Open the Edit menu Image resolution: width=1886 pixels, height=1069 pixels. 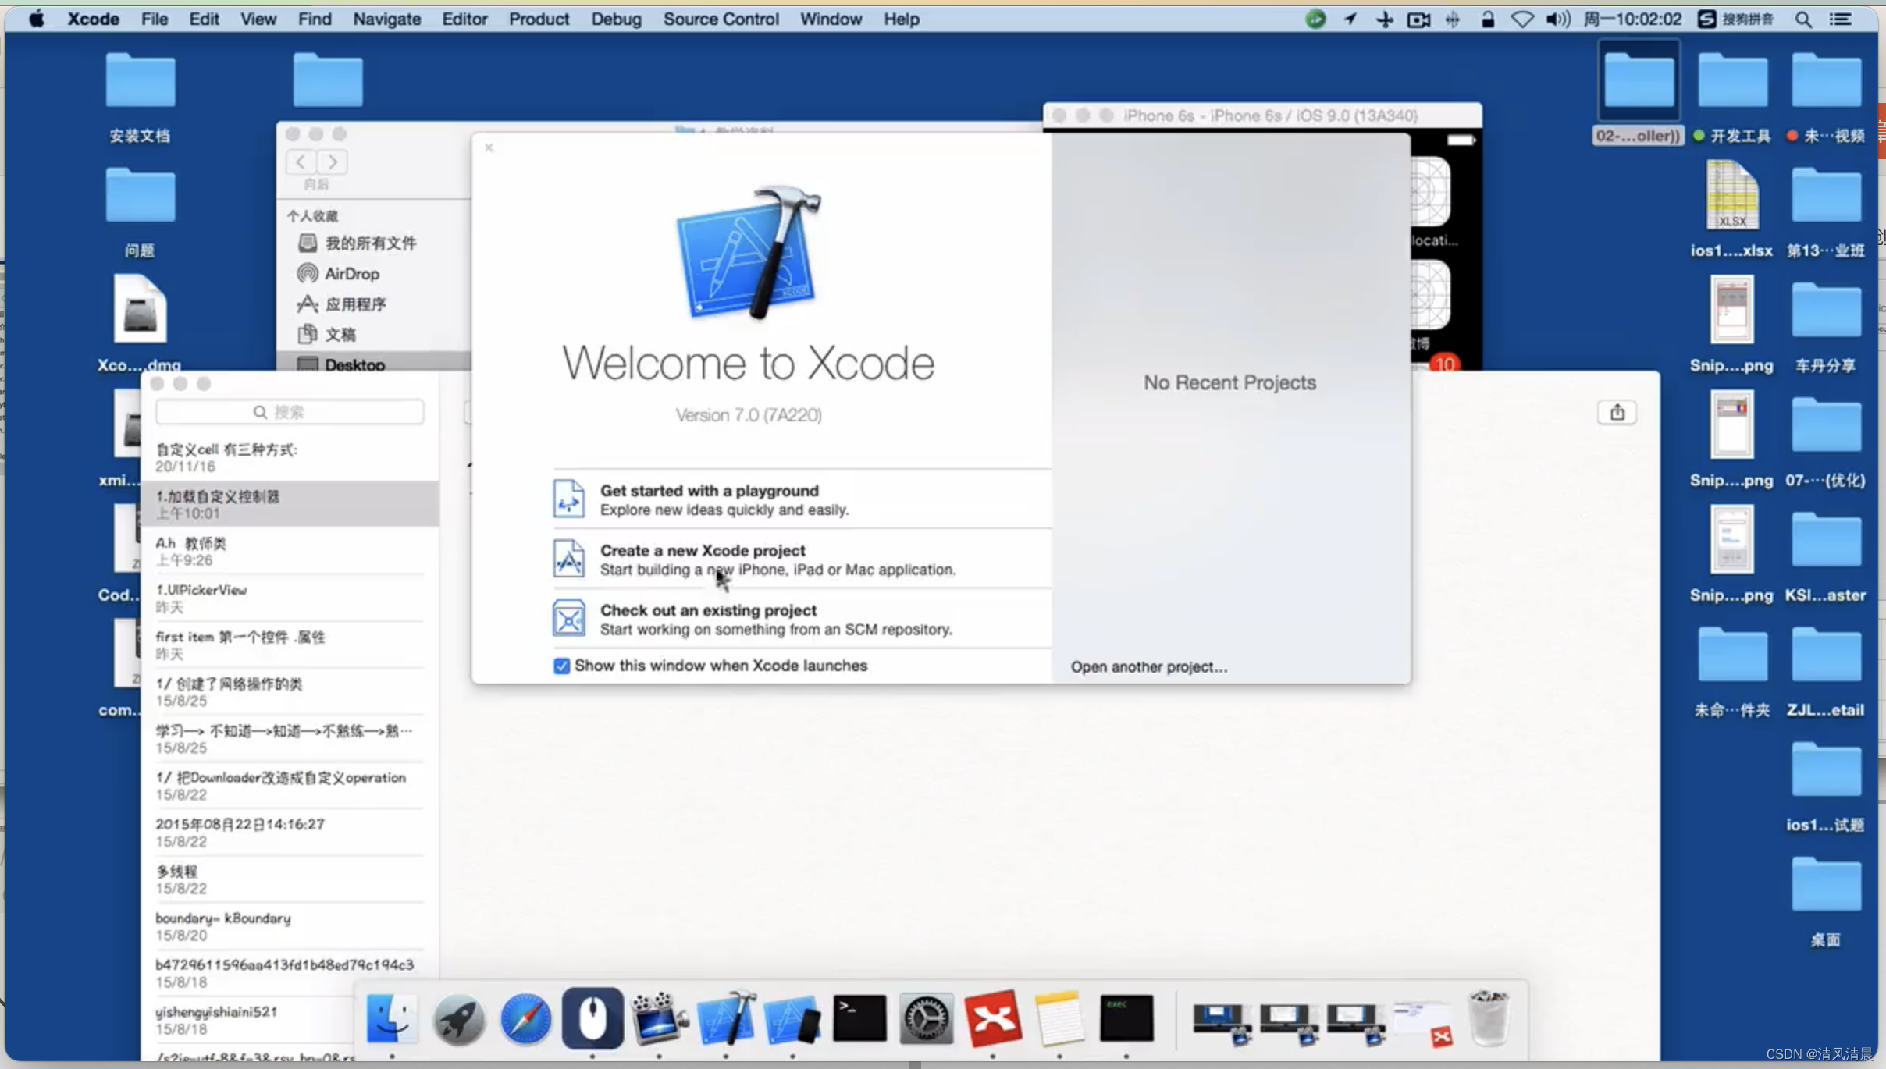[x=204, y=19]
